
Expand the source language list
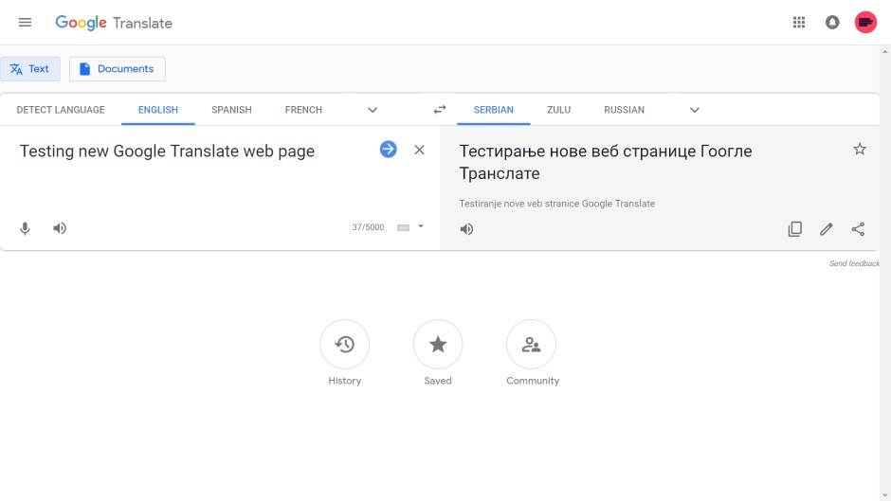point(373,110)
